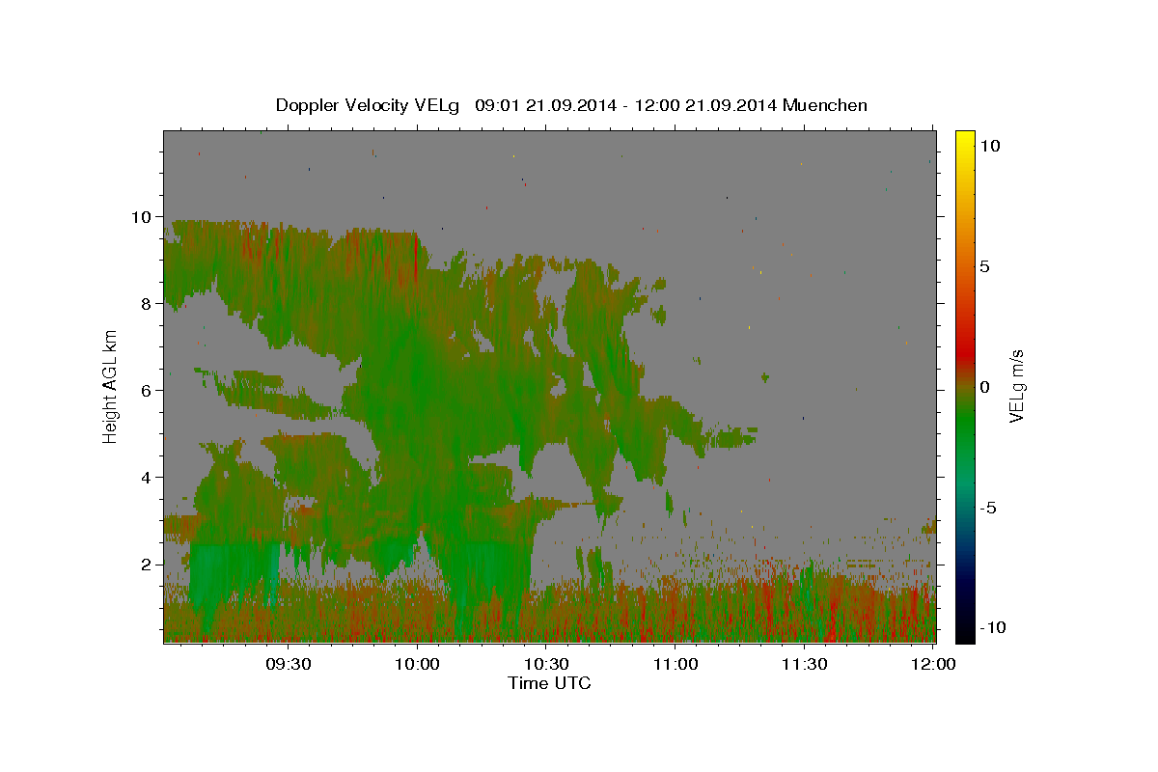The height and width of the screenshot is (772, 1158).
Task: Click the height tick label 10
Action: coord(142,217)
